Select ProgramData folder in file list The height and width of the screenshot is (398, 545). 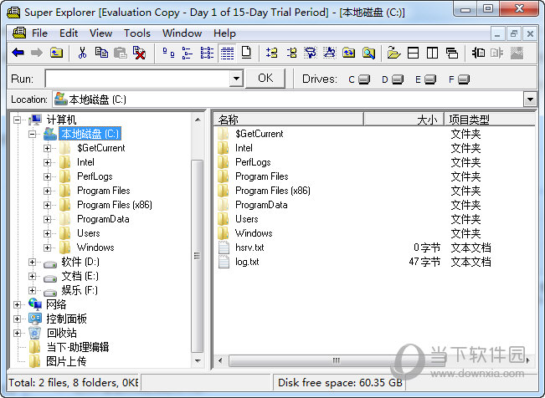point(261,205)
